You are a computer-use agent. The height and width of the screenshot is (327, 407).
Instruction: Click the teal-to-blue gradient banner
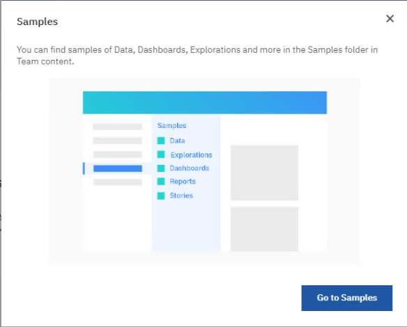[x=205, y=102]
